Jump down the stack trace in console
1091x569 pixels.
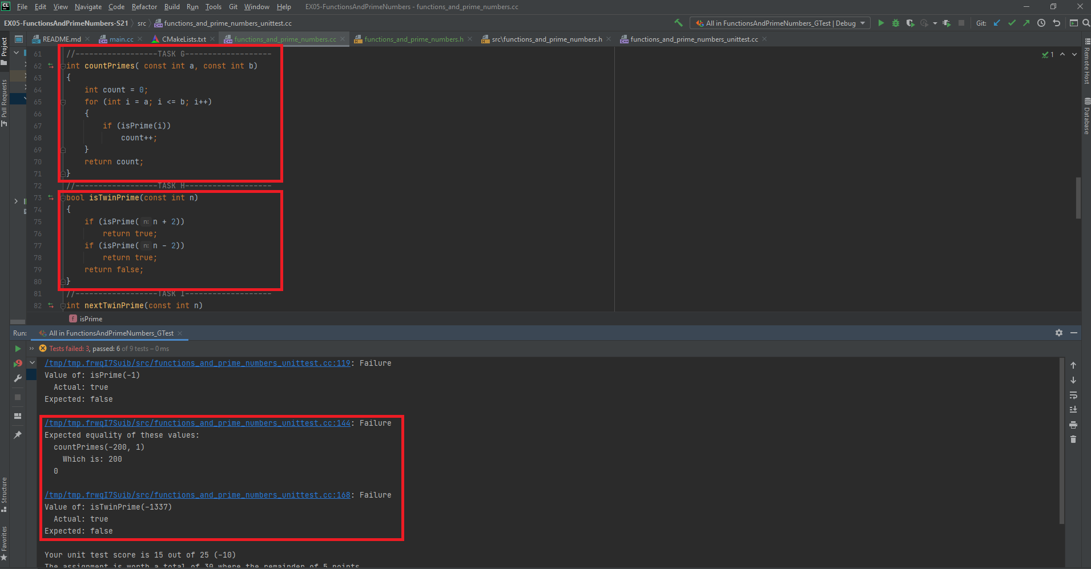click(x=1073, y=380)
